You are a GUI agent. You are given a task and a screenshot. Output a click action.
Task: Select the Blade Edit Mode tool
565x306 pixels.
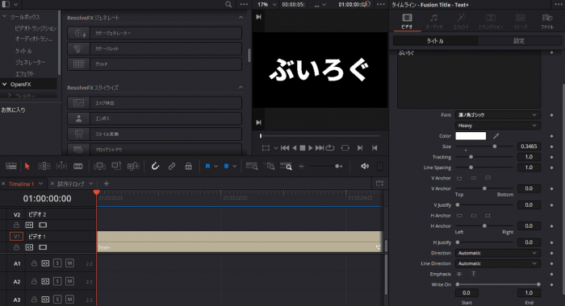[x=78, y=166]
